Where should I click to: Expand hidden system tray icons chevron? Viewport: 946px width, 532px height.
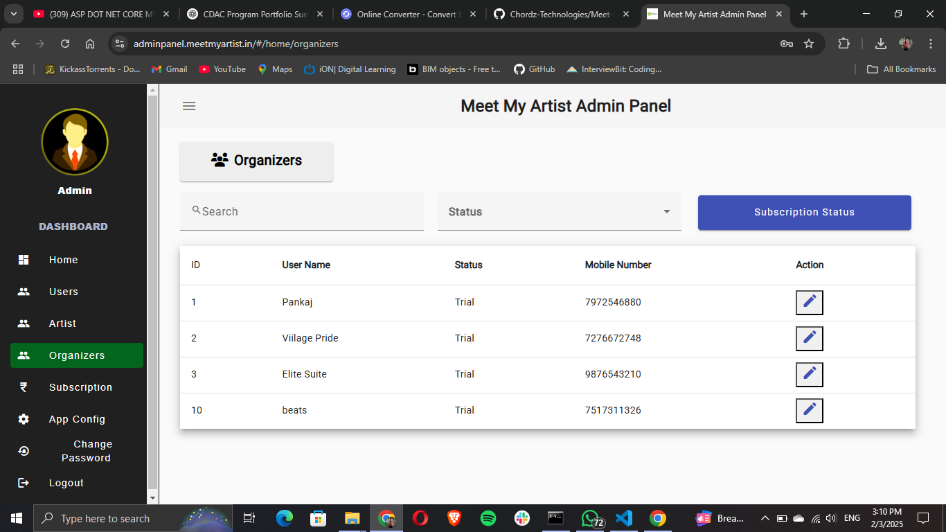point(765,518)
